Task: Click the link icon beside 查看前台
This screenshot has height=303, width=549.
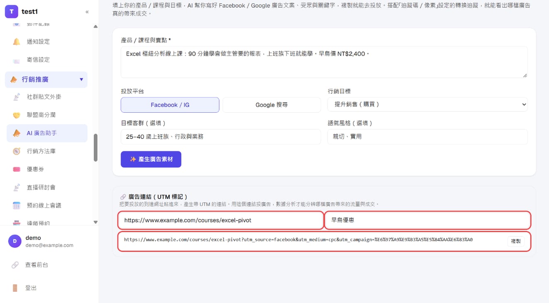Action: [x=15, y=264]
